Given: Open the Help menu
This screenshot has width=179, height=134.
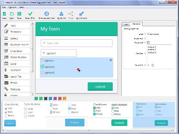Looking at the screenshot, I should tap(21, 7).
